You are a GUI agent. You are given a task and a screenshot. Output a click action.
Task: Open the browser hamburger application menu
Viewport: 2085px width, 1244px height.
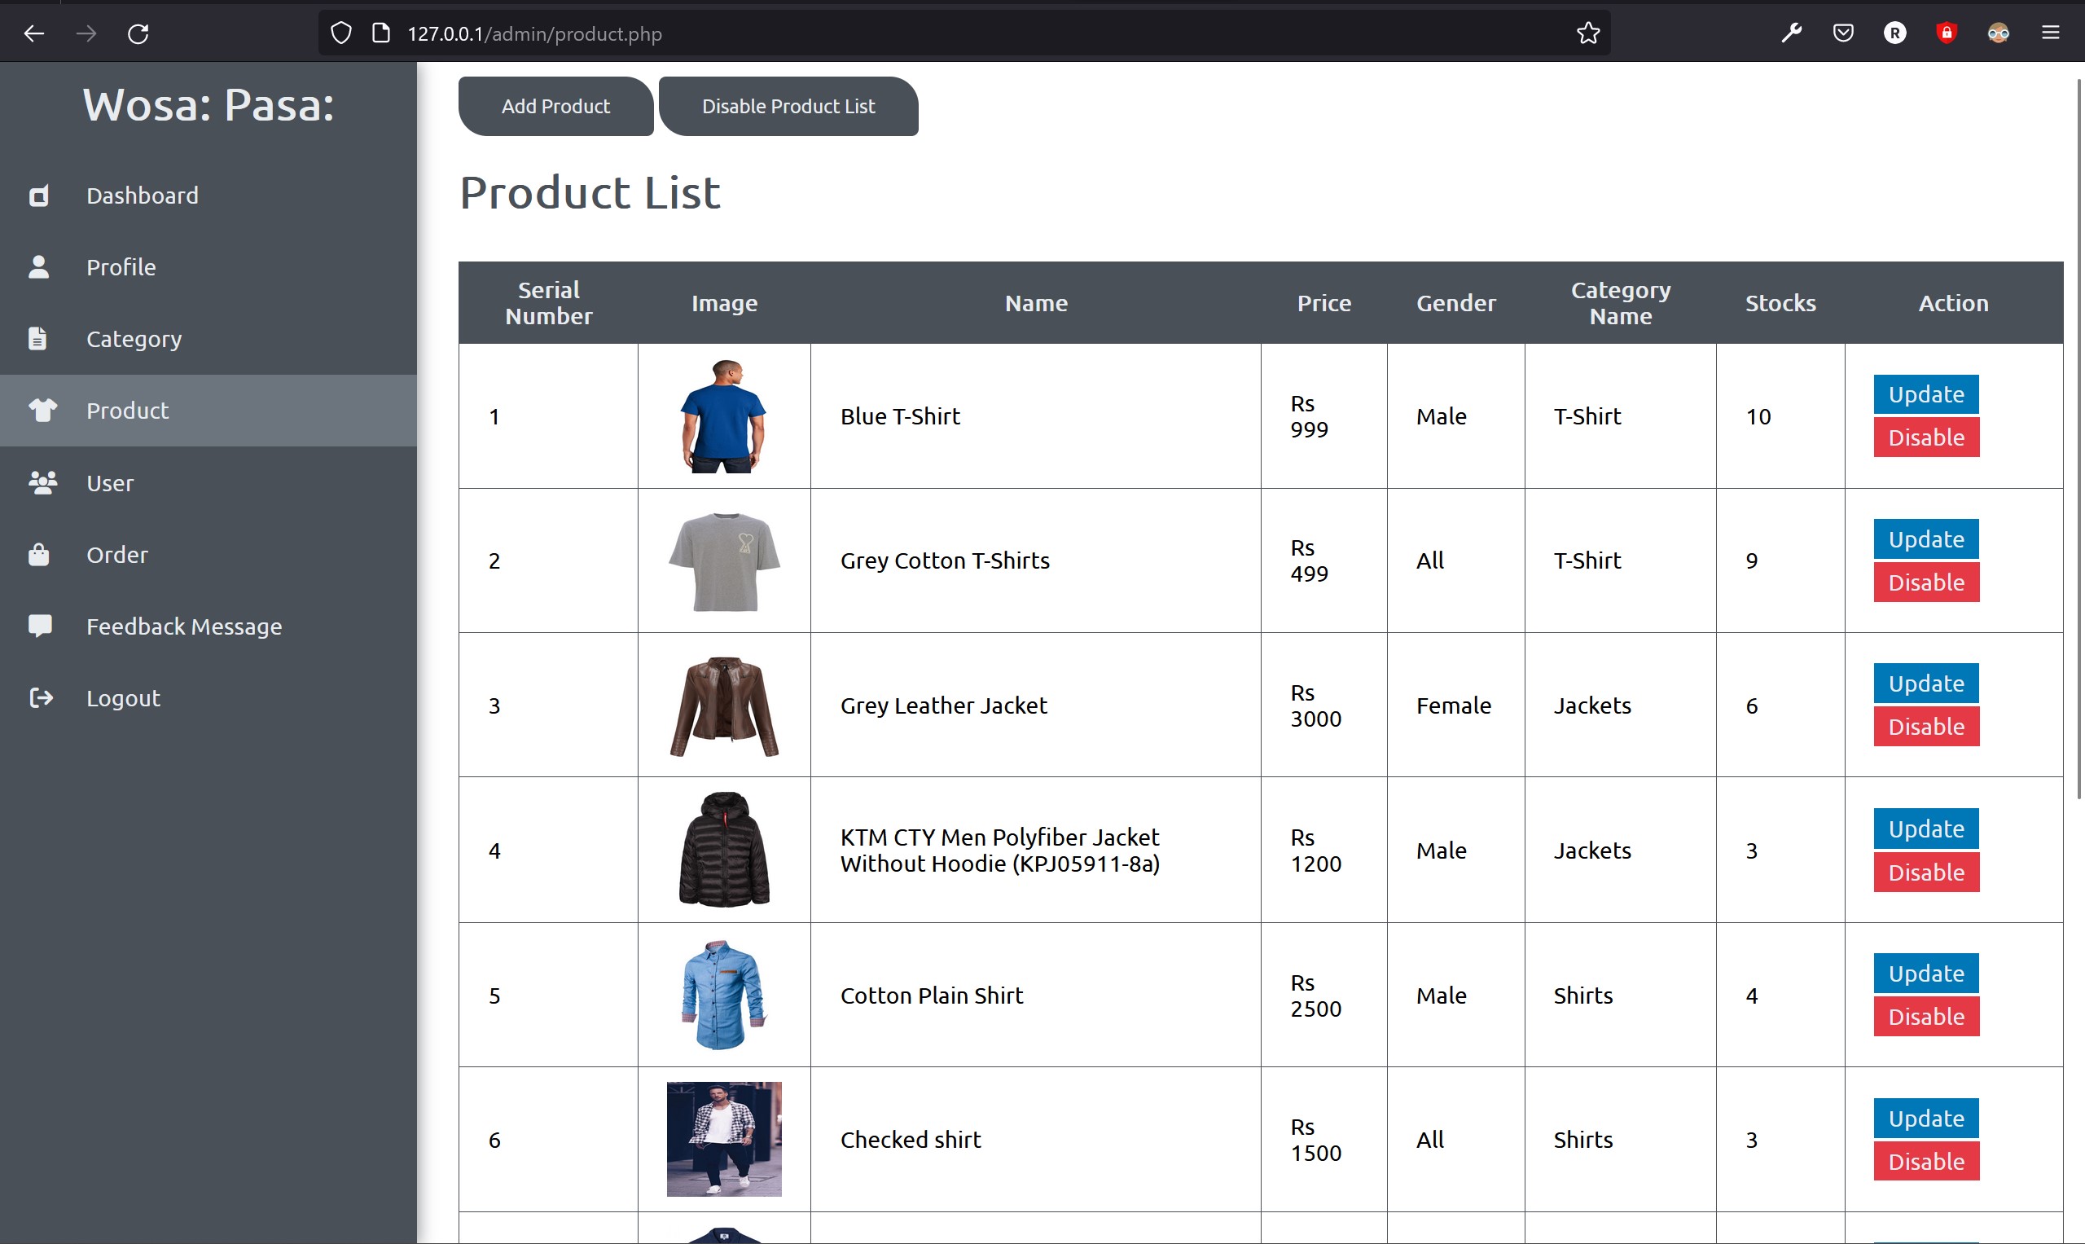(2050, 33)
